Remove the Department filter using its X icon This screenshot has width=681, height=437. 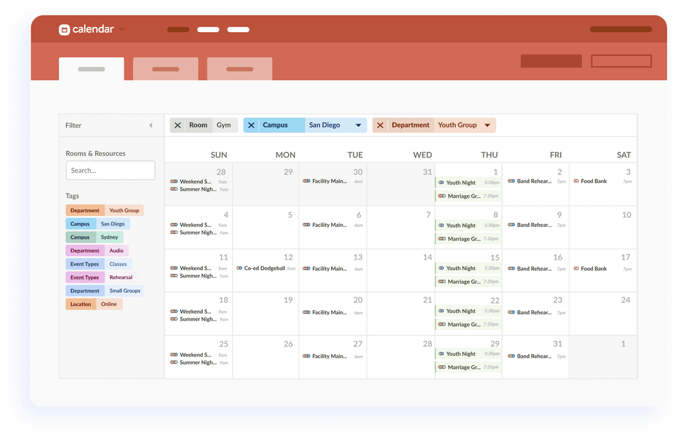click(x=380, y=125)
